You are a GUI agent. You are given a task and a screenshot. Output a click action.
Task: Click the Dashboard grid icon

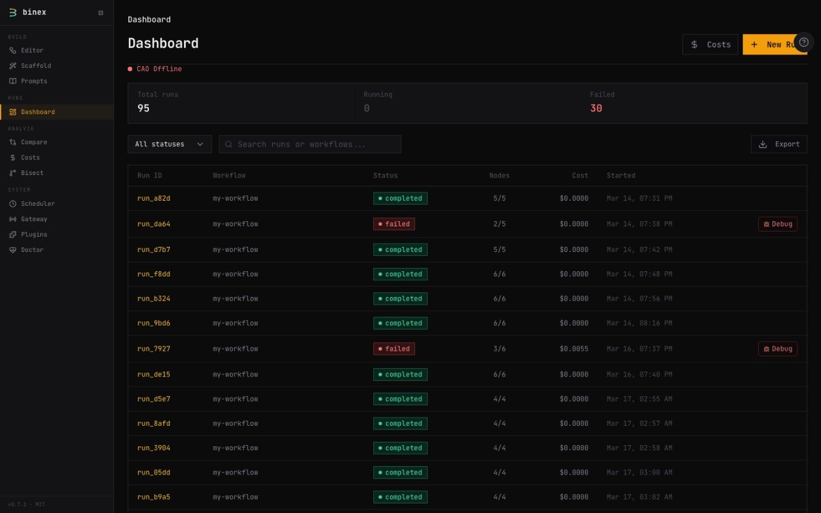tap(13, 112)
